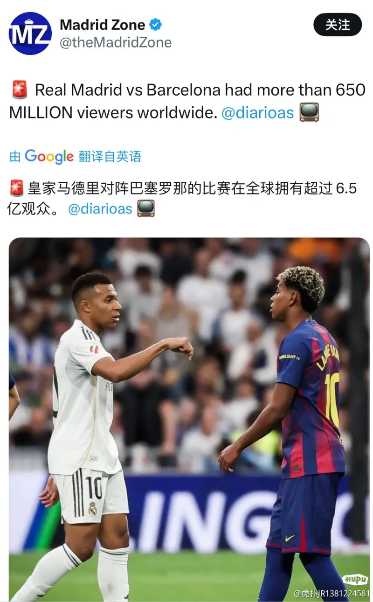Tap the @虎扑JR1381224581 watermark text
373x602 pixels.
click(332, 594)
